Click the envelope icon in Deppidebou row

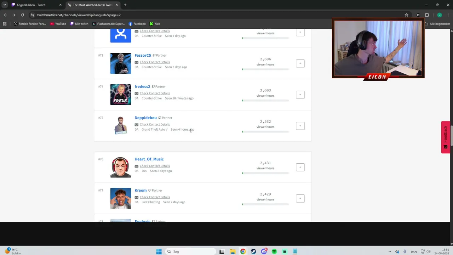point(137,125)
